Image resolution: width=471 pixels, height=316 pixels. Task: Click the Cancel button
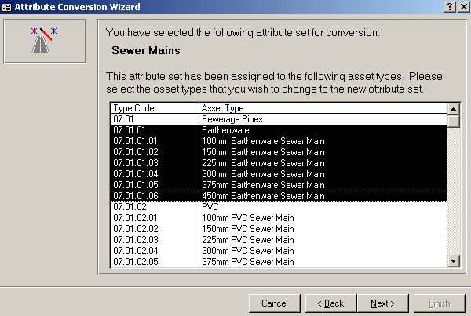pyautogui.click(x=275, y=303)
